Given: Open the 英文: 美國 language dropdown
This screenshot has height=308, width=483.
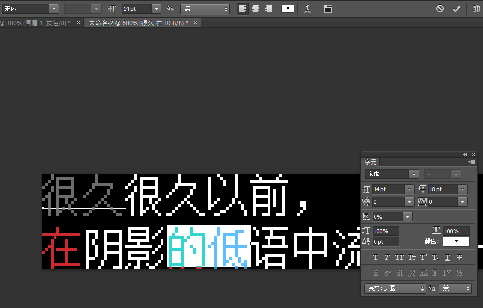Looking at the screenshot, I should 395,288.
